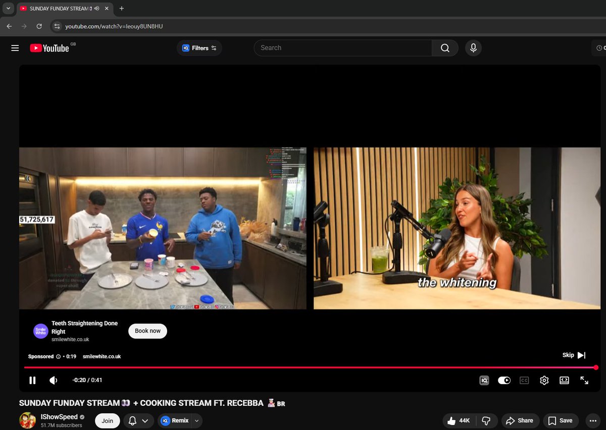Open more actions three-dot menu
This screenshot has height=430, width=606.
[x=593, y=420]
